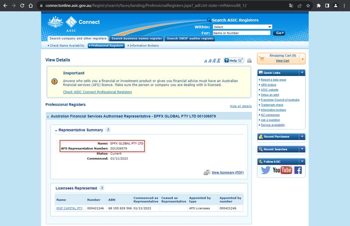Expand the Recent Purchases panel
This screenshot has height=226, width=350.
(302, 137)
